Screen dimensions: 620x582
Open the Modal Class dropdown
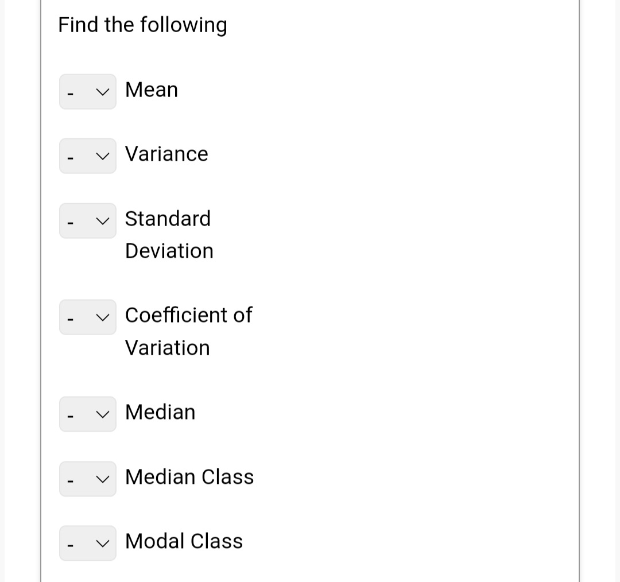(x=88, y=543)
